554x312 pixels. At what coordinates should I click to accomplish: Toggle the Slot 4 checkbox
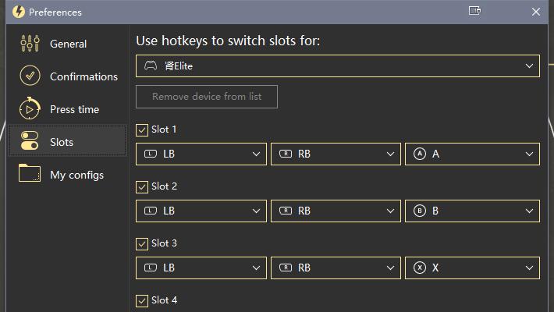pos(142,301)
